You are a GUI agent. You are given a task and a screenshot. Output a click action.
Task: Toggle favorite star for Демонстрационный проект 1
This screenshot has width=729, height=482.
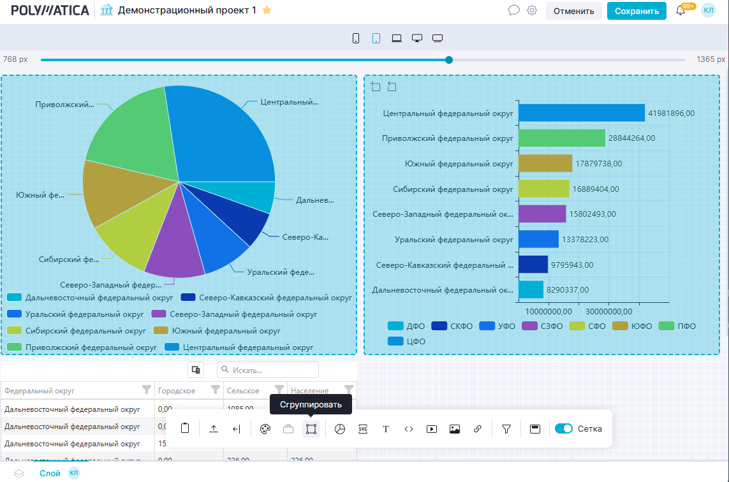[x=267, y=10]
